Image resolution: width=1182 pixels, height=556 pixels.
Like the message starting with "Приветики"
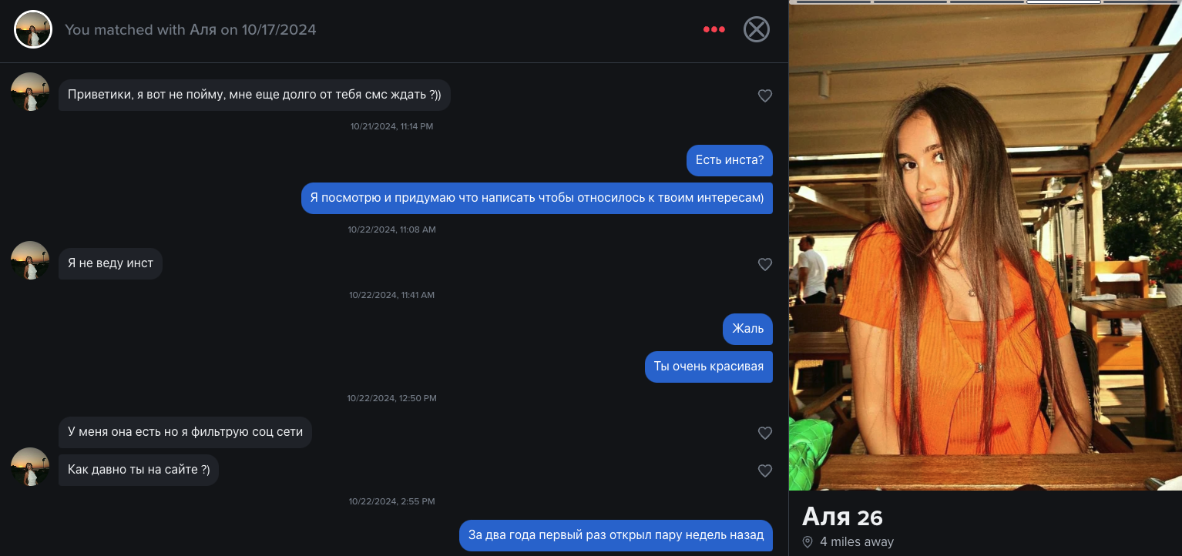click(x=764, y=95)
